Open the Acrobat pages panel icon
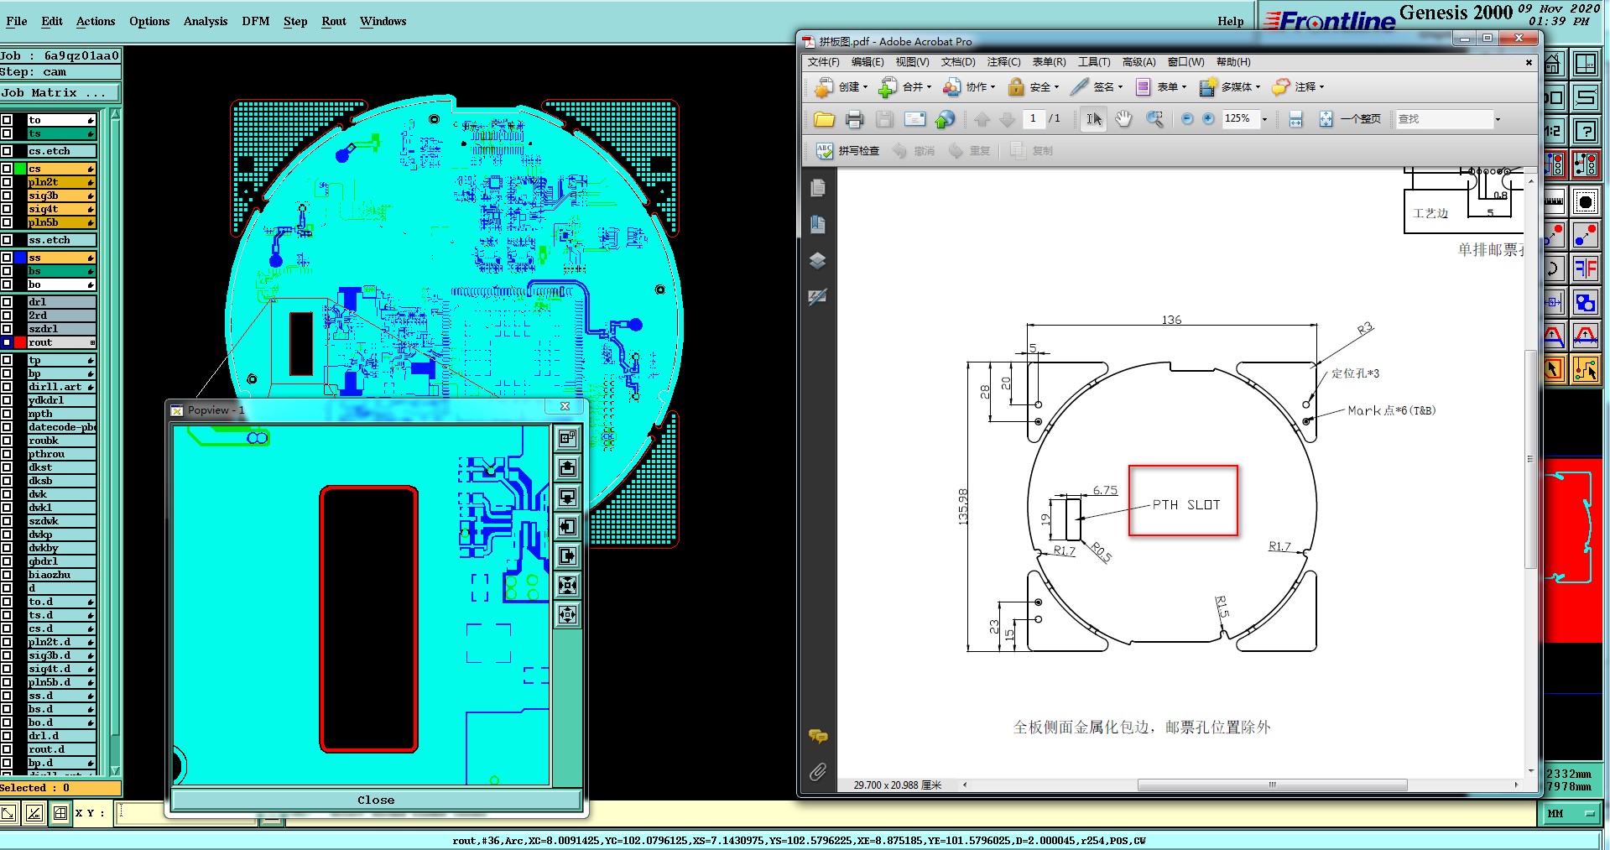The height and width of the screenshot is (850, 1610). 818,188
